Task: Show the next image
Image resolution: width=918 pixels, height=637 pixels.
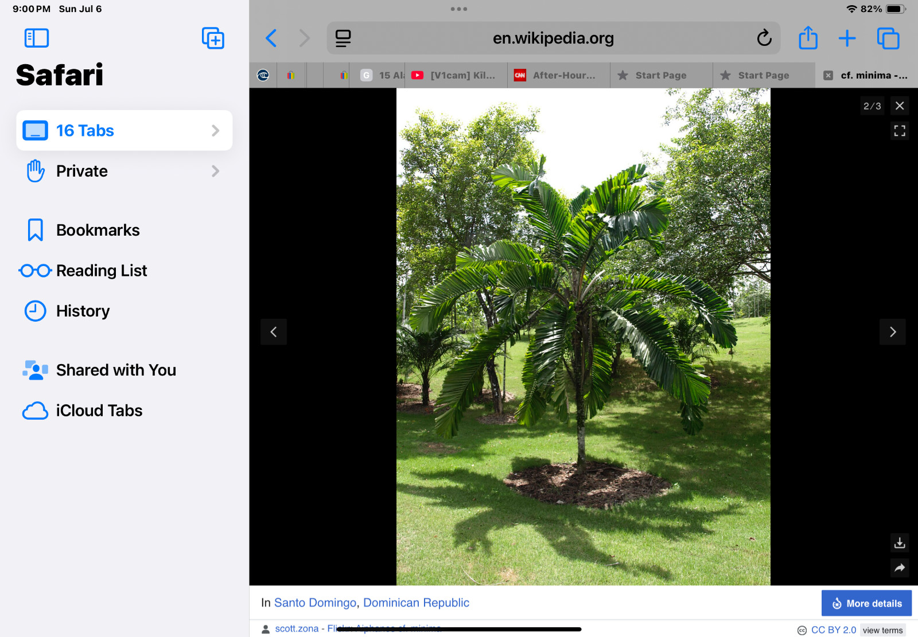Action: click(x=893, y=331)
